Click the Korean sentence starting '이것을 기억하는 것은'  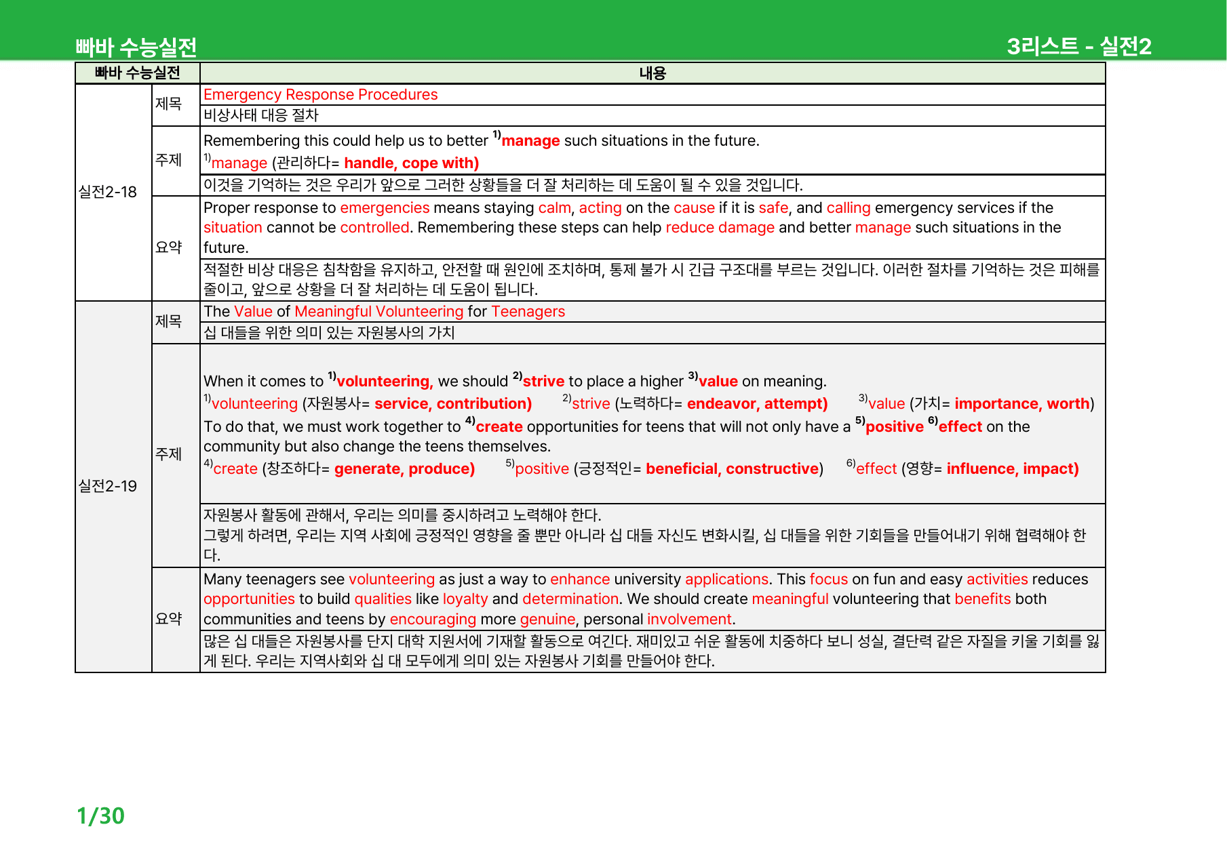tap(503, 185)
